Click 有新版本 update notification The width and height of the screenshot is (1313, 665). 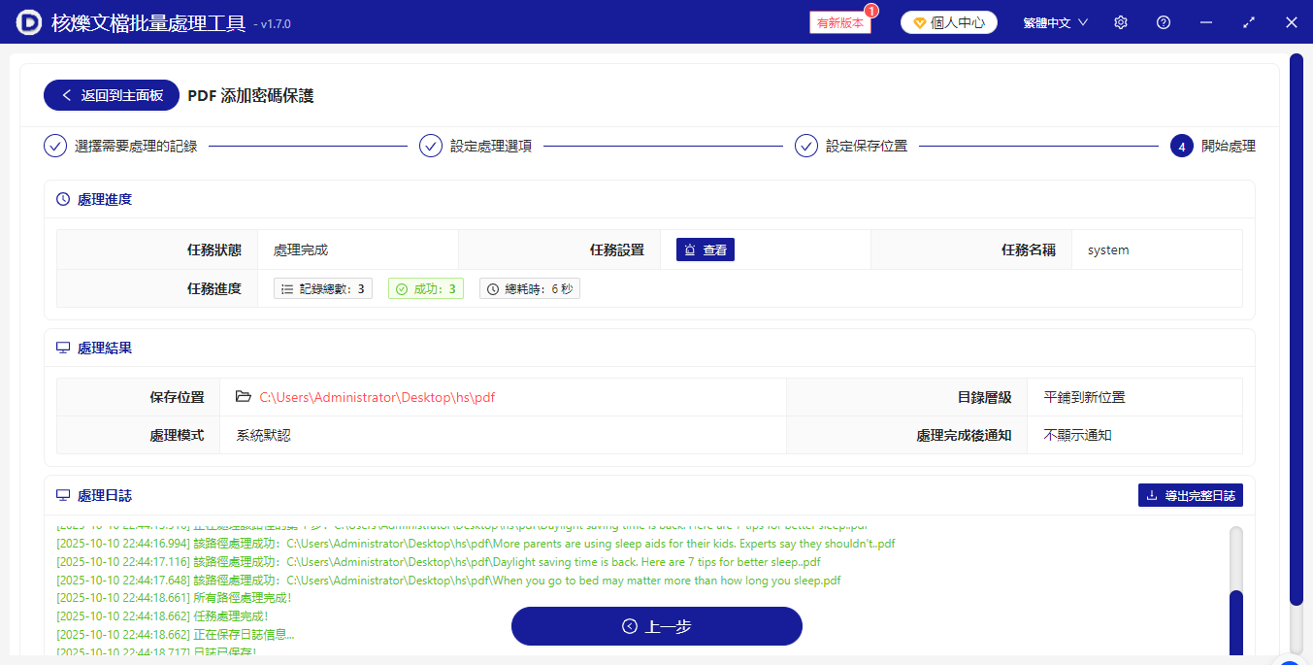pos(838,21)
